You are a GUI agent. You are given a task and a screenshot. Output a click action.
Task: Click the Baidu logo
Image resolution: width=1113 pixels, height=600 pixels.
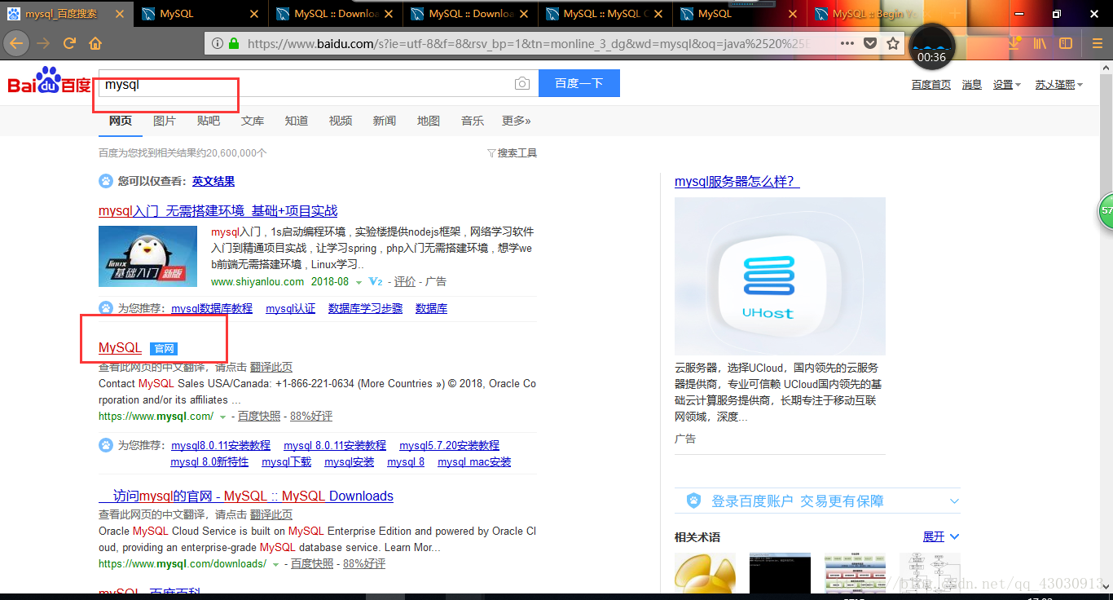tap(50, 82)
